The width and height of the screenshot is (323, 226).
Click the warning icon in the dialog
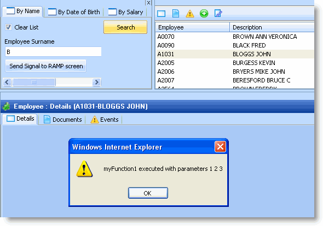(x=84, y=169)
